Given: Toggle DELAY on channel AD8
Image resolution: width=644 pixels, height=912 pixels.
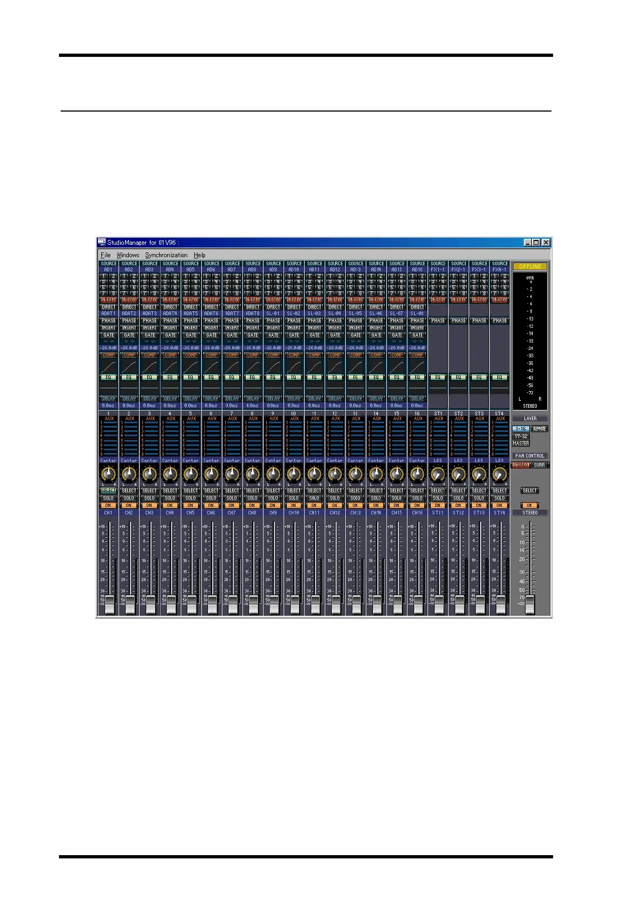Looking at the screenshot, I should coord(252,399).
